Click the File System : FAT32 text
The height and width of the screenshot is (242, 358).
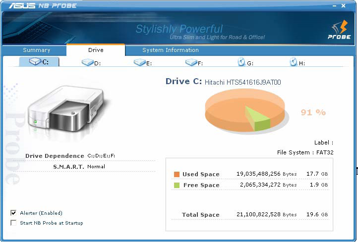pos(305,152)
